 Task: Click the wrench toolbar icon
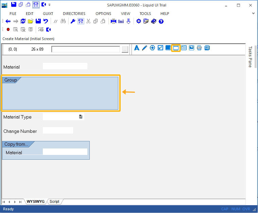click(73, 21)
